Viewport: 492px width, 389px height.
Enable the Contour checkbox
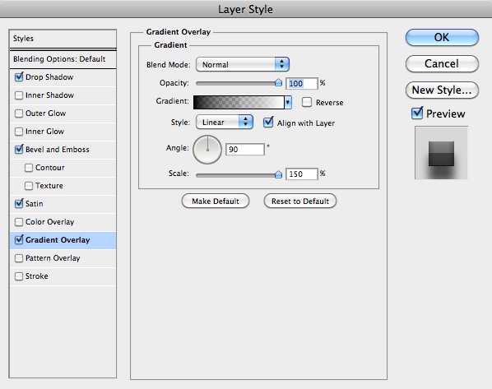[29, 168]
